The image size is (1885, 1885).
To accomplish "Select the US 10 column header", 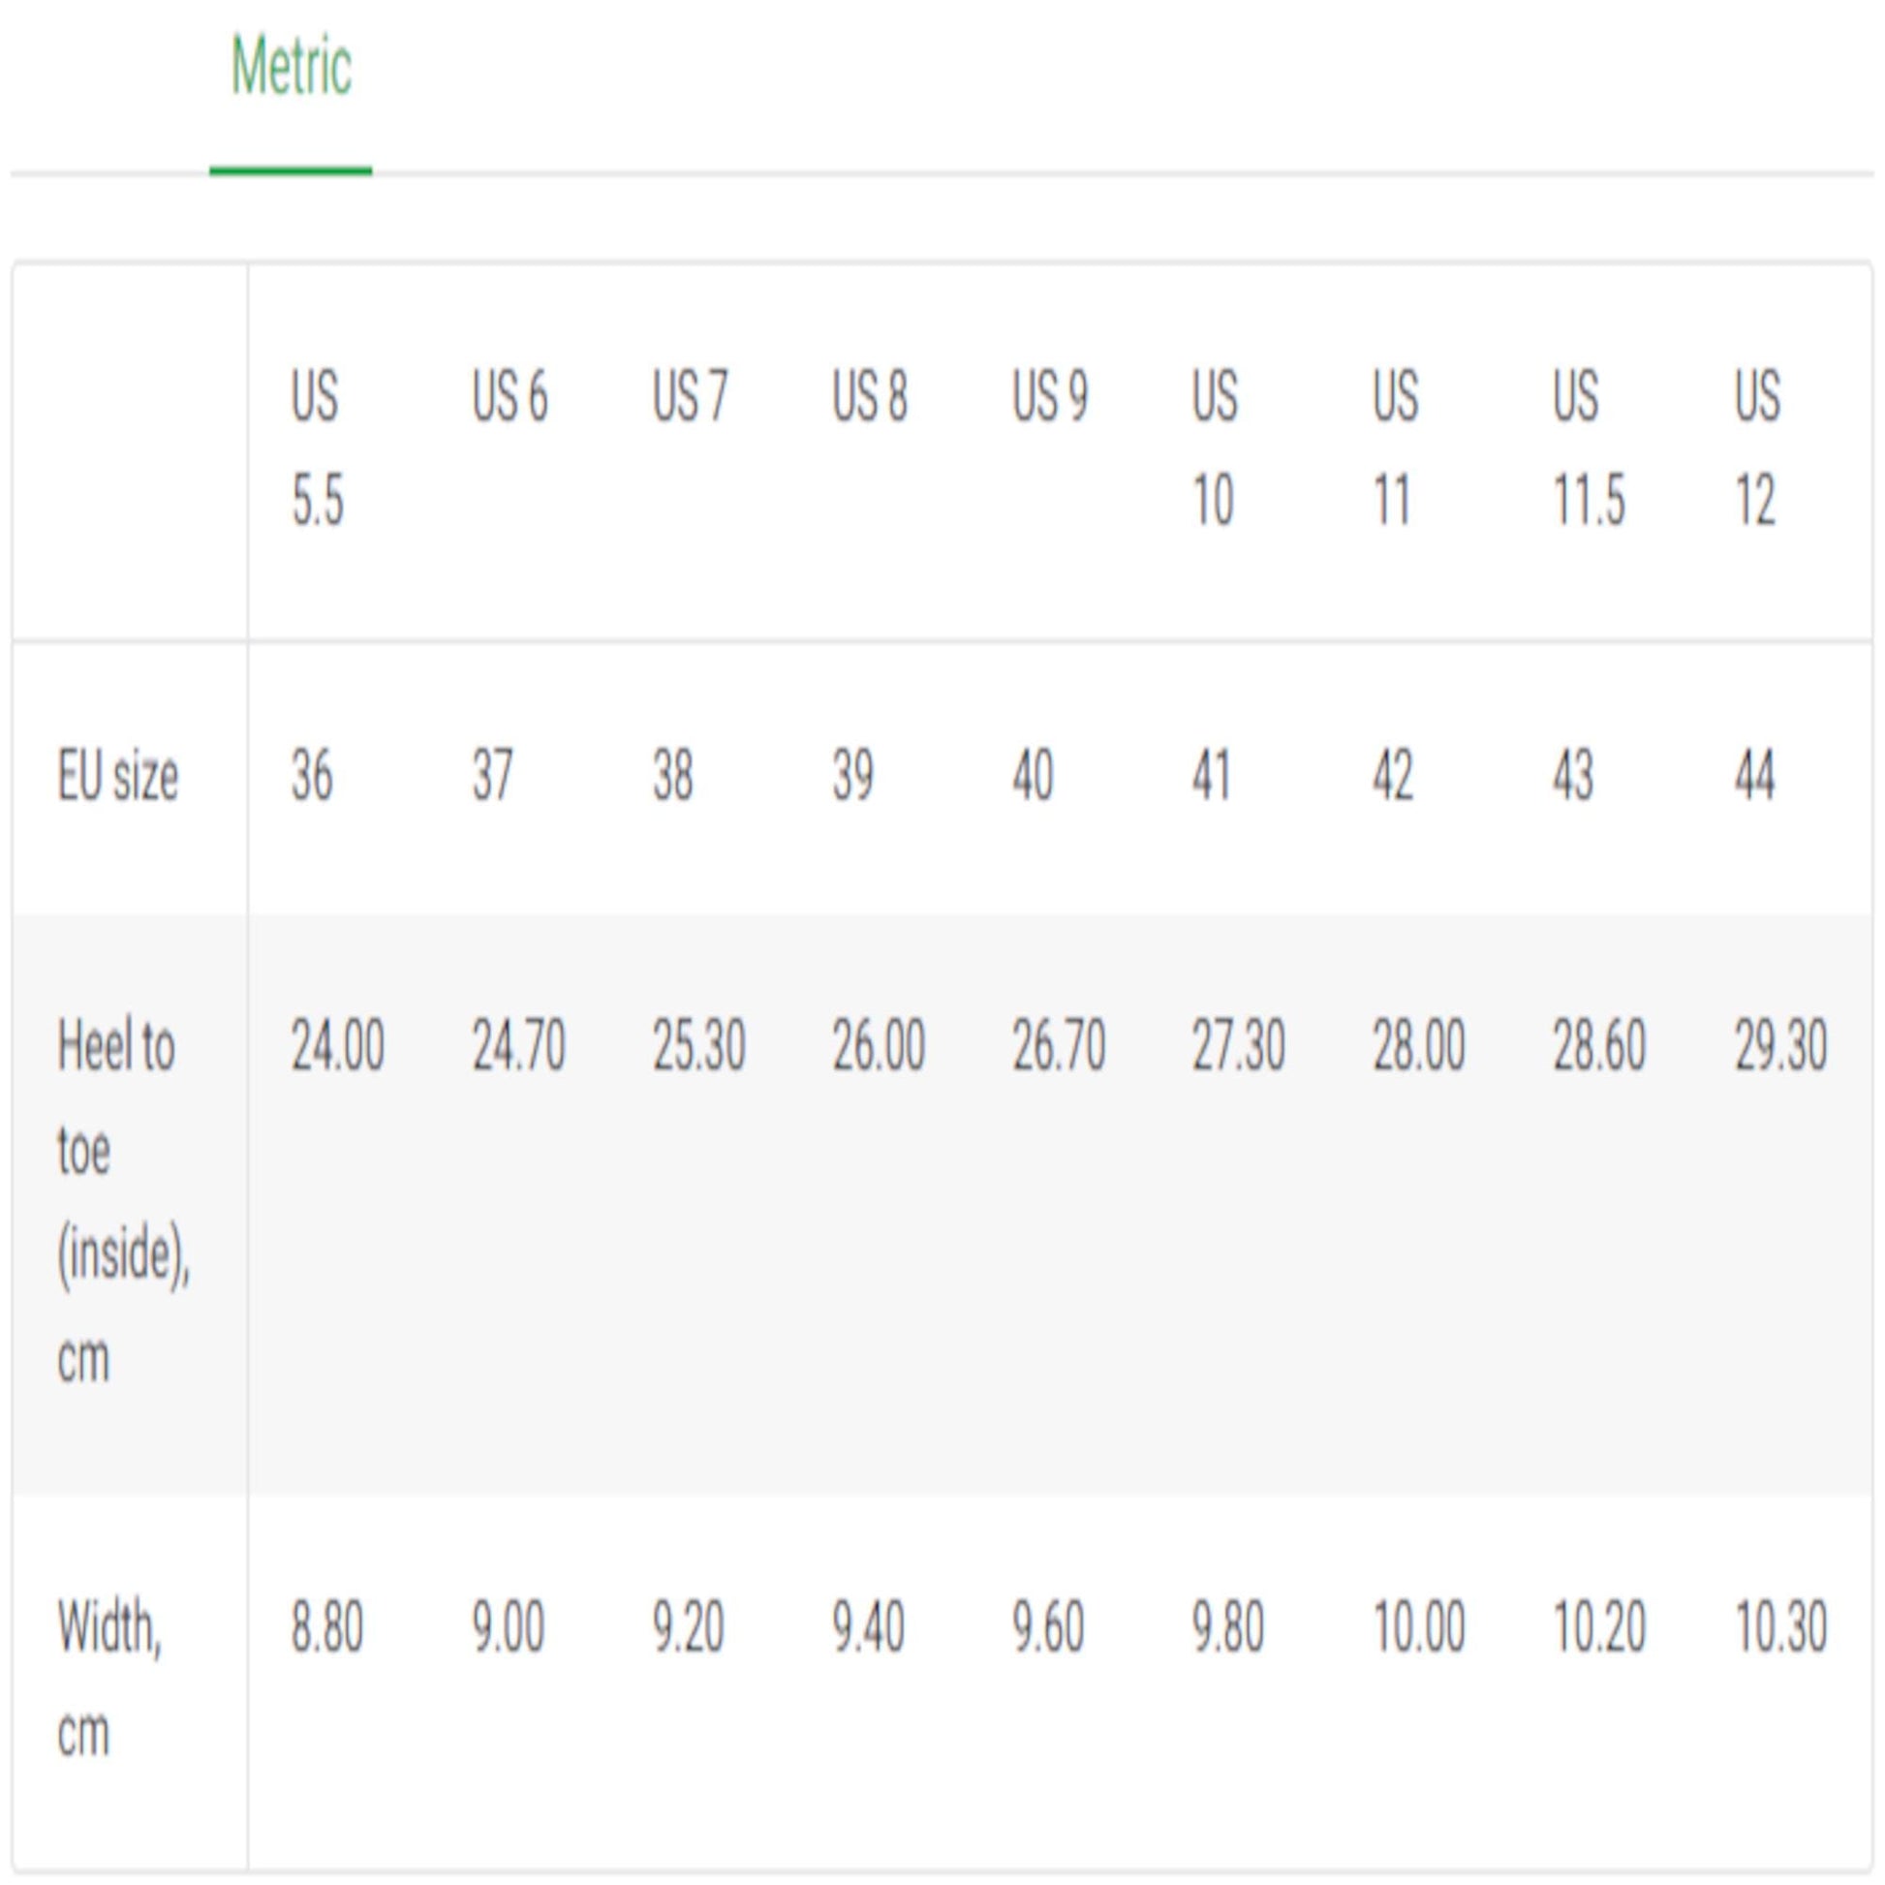I will click(x=1215, y=448).
